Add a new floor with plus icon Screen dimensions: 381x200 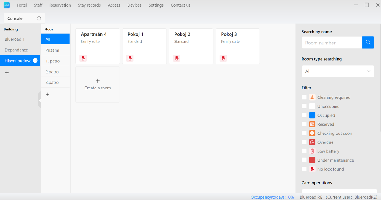point(48,94)
